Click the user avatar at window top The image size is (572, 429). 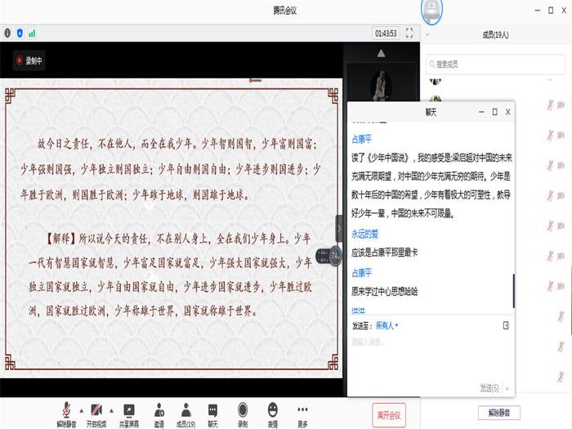pyautogui.click(x=432, y=11)
